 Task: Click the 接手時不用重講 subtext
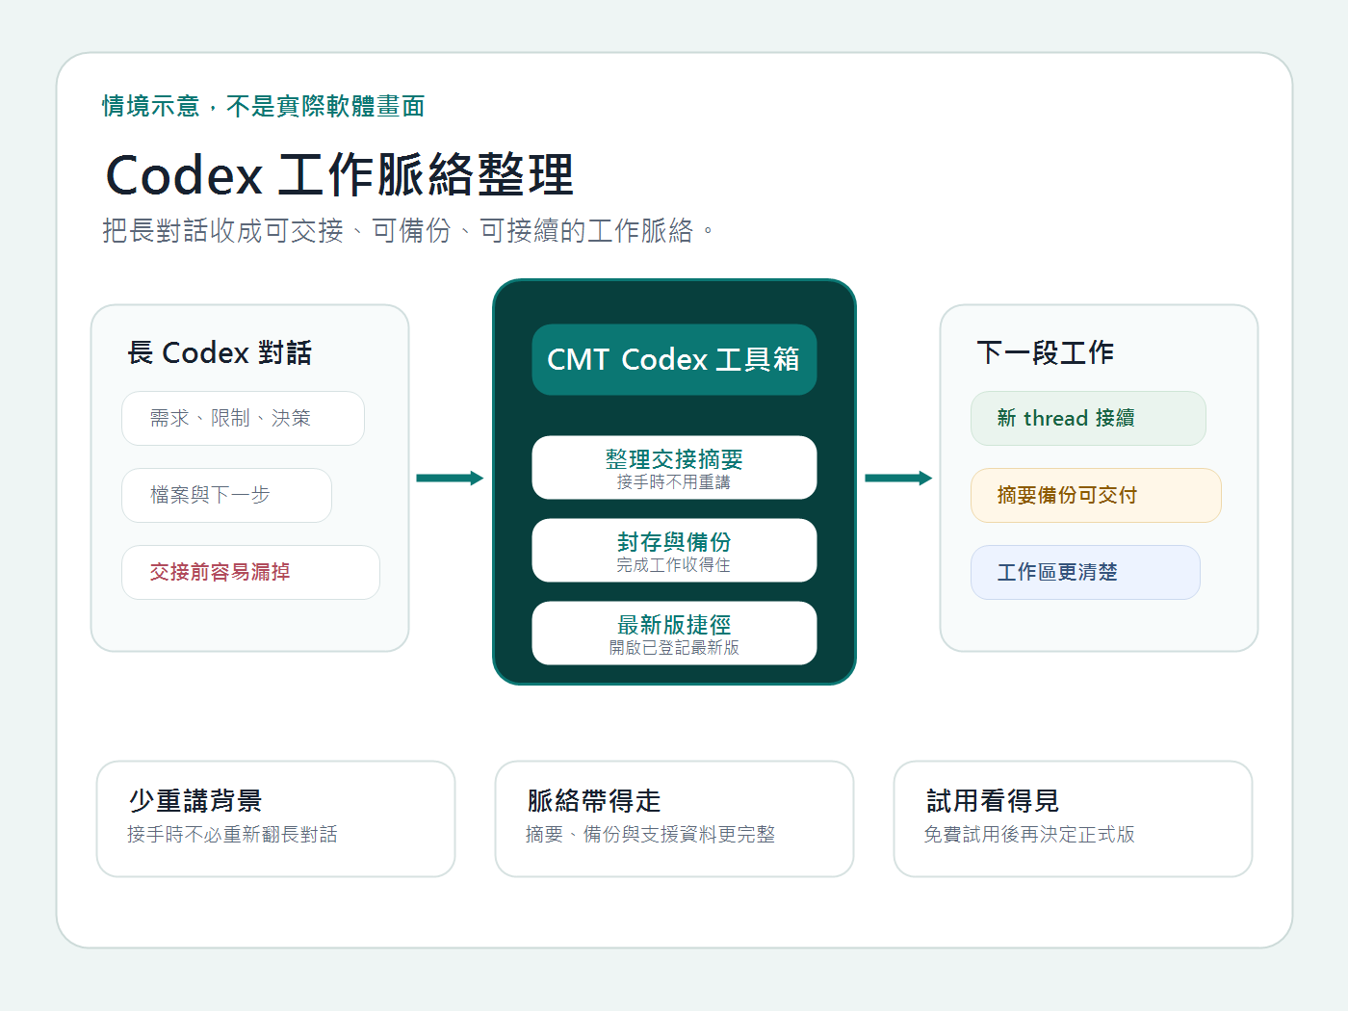[674, 482]
